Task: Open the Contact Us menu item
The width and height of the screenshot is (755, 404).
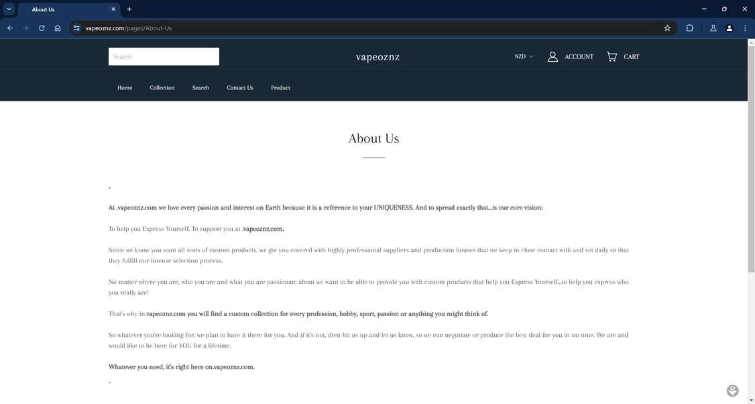Action: click(x=240, y=88)
